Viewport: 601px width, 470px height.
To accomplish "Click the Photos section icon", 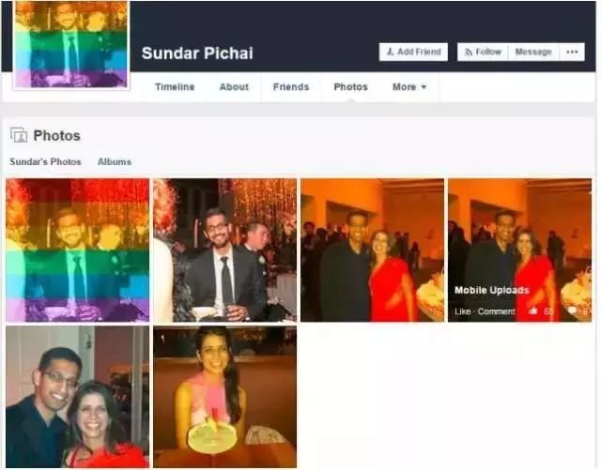I will coord(19,135).
